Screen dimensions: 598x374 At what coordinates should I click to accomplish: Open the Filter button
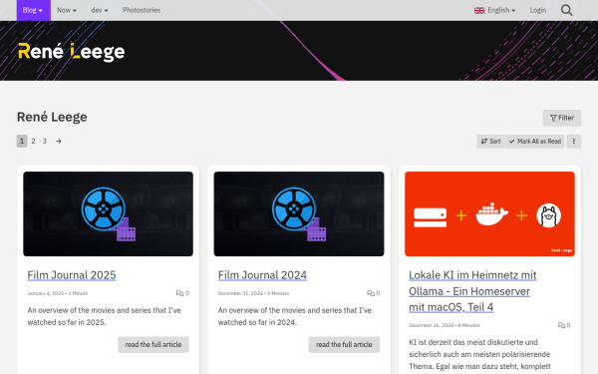[562, 118]
